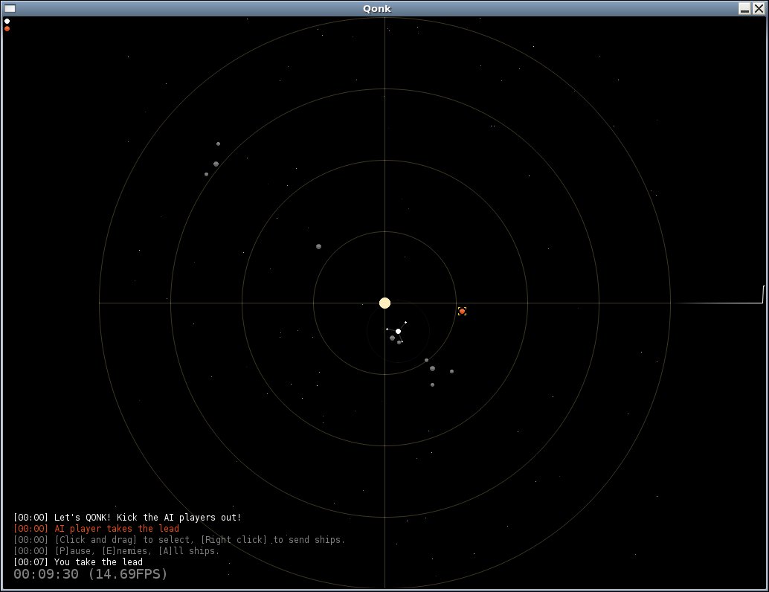
Task: Click the white ship left of home planet
Action: 387,329
